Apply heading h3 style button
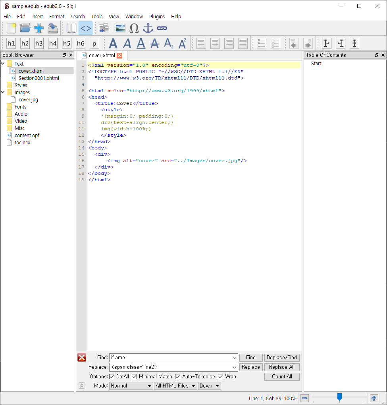 [x=39, y=43]
